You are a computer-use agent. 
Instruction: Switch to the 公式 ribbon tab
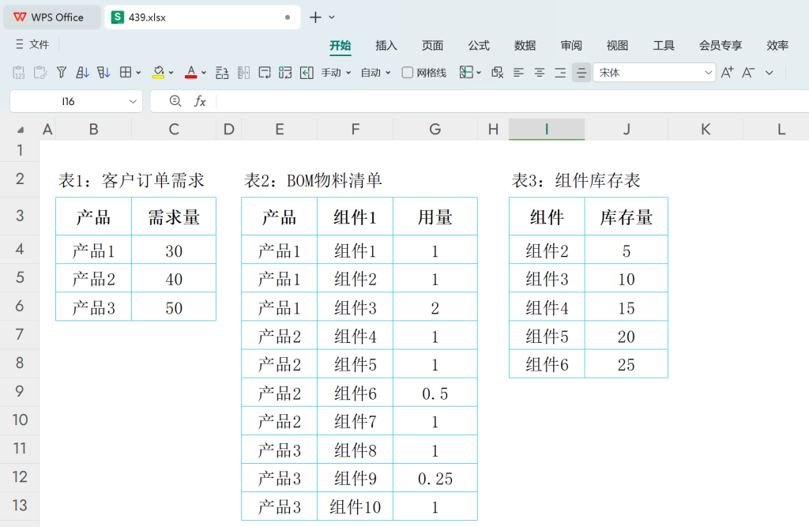479,45
